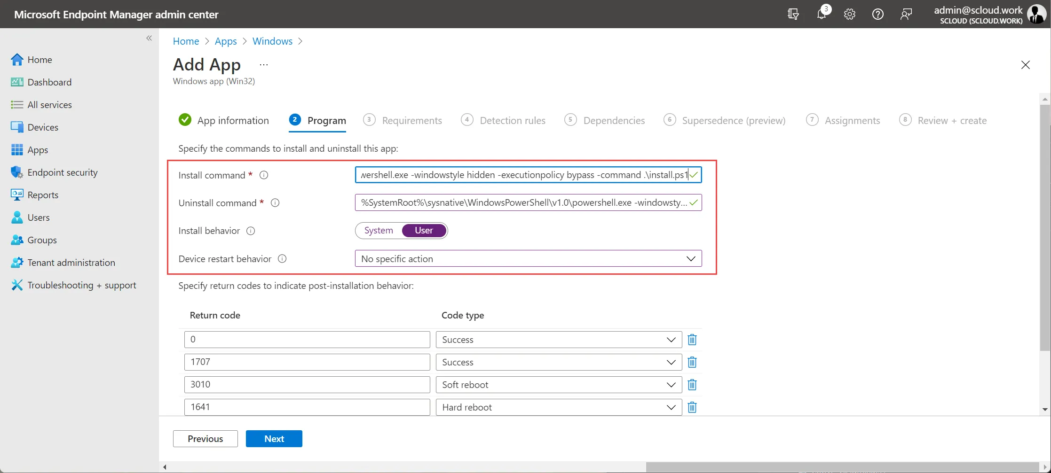
Task: Click the vertical scrollbar down arrow
Action: tap(1045, 410)
